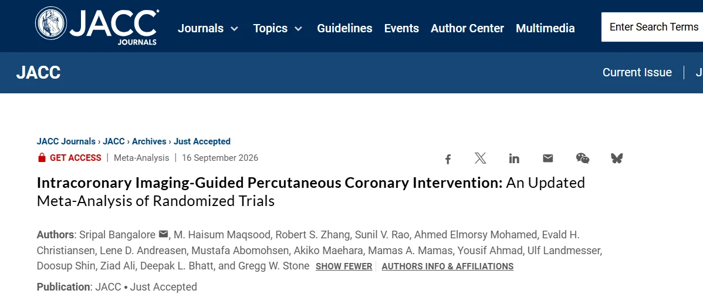Open the Guidelines menu item
The image size is (703, 297).
(344, 28)
